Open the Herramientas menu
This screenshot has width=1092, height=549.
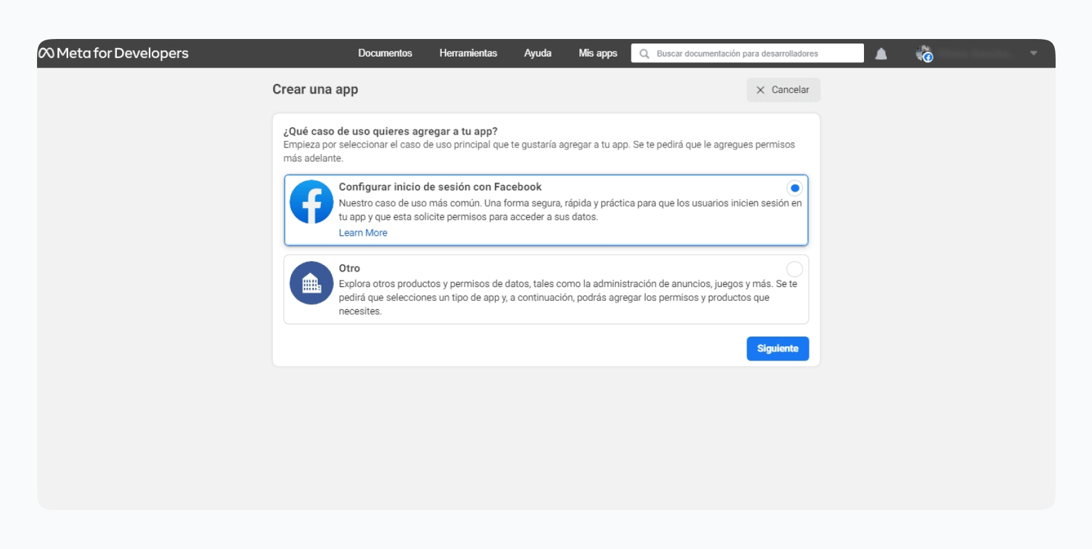[468, 53]
